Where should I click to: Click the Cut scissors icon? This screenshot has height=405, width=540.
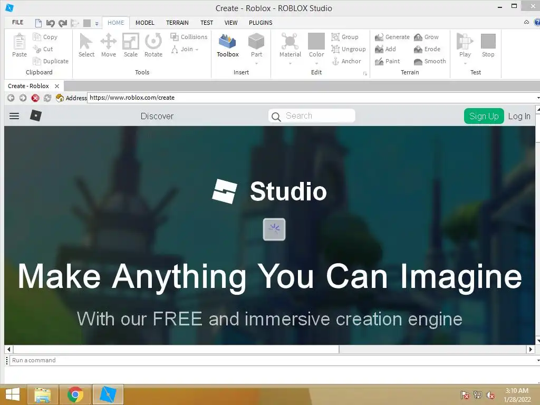37,49
